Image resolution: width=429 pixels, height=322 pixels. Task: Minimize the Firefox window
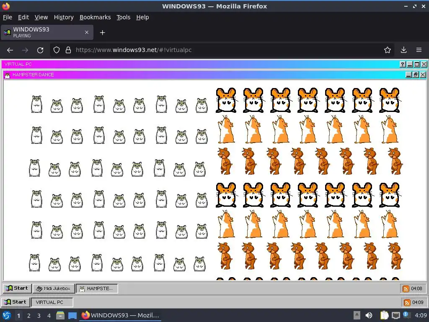tap(406, 6)
